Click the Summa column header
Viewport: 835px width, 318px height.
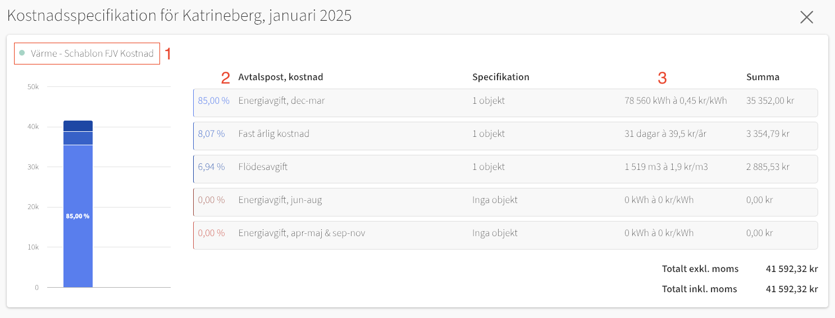(x=763, y=77)
